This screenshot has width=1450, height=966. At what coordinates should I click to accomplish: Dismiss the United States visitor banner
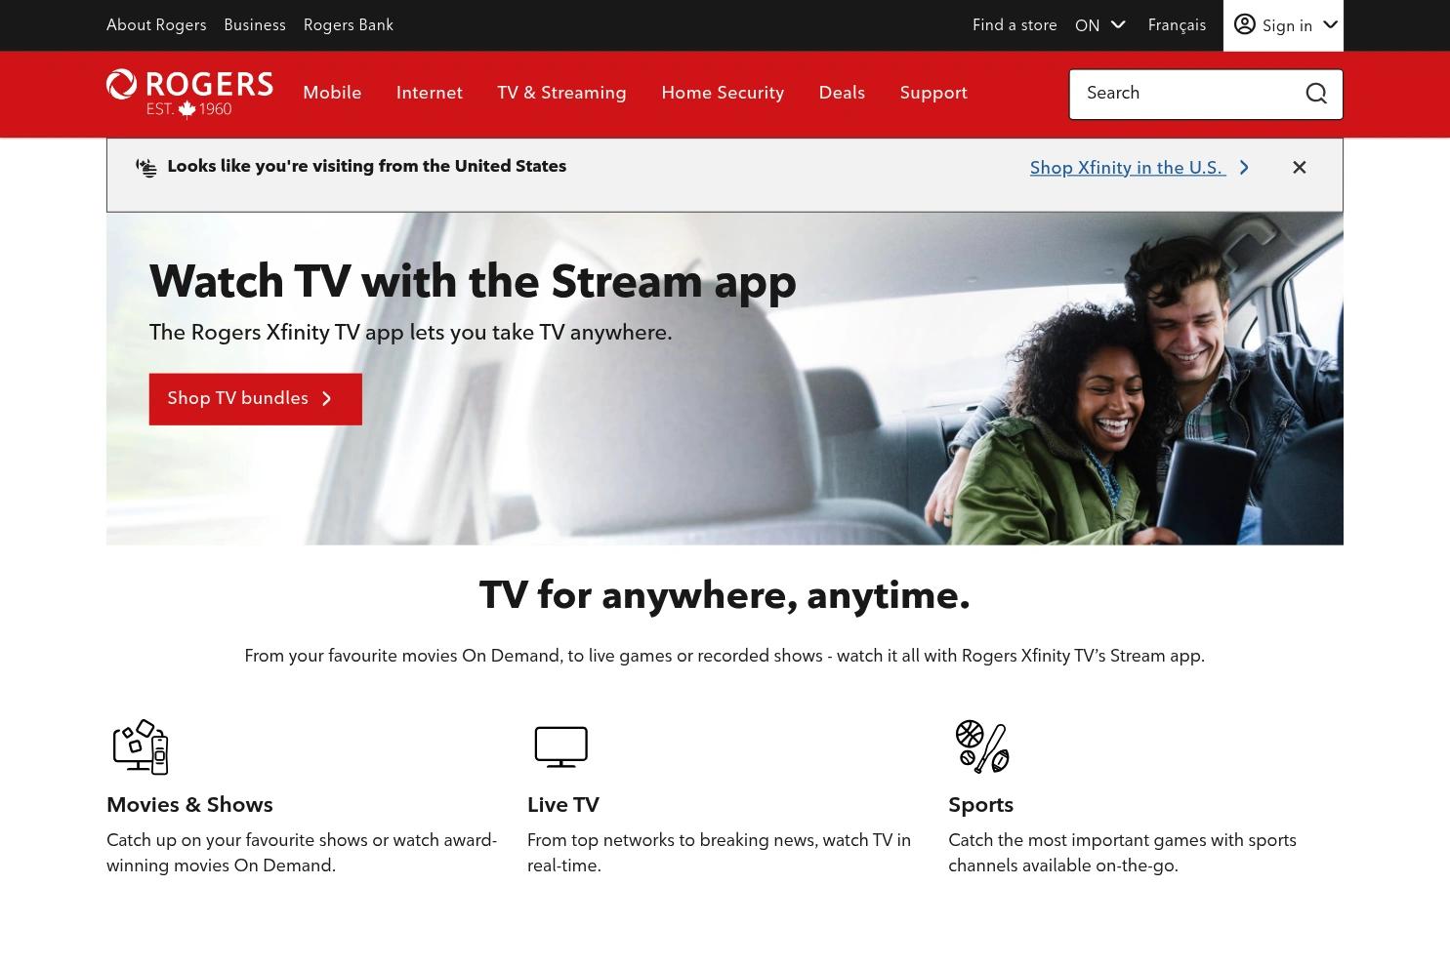click(x=1299, y=168)
